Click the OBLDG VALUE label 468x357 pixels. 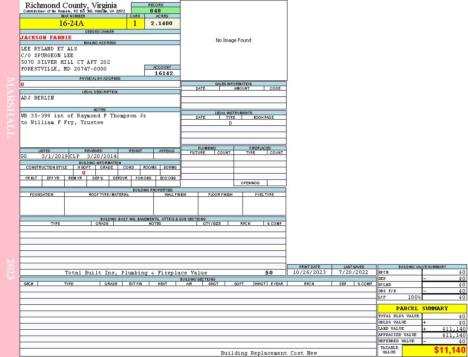[x=392, y=322]
